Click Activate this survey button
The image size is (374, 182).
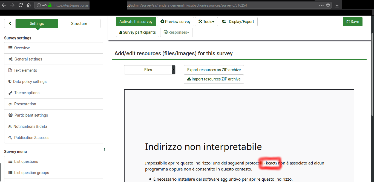[x=136, y=22]
